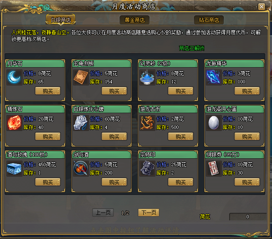Click the golden dragon 游龙古币 icon
Screen dimensions: 272x239
[147, 123]
